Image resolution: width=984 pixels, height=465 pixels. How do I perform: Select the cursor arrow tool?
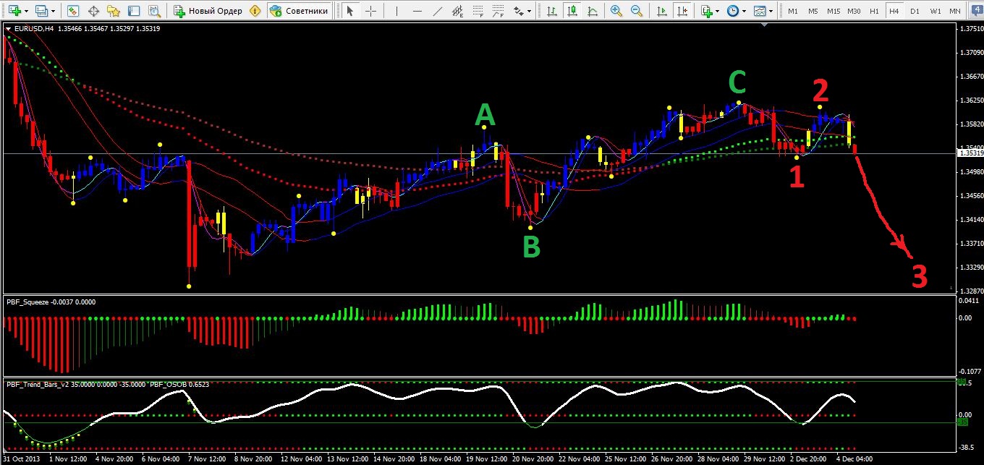tap(350, 11)
